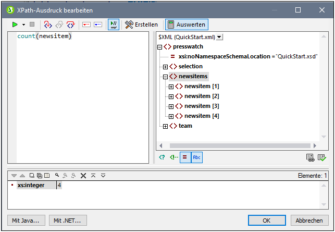This screenshot has height=232, width=335.
Task: Expand the team tree node
Action: tap(165, 126)
